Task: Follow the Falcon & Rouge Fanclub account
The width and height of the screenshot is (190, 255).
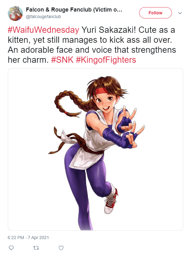Action: [155, 13]
